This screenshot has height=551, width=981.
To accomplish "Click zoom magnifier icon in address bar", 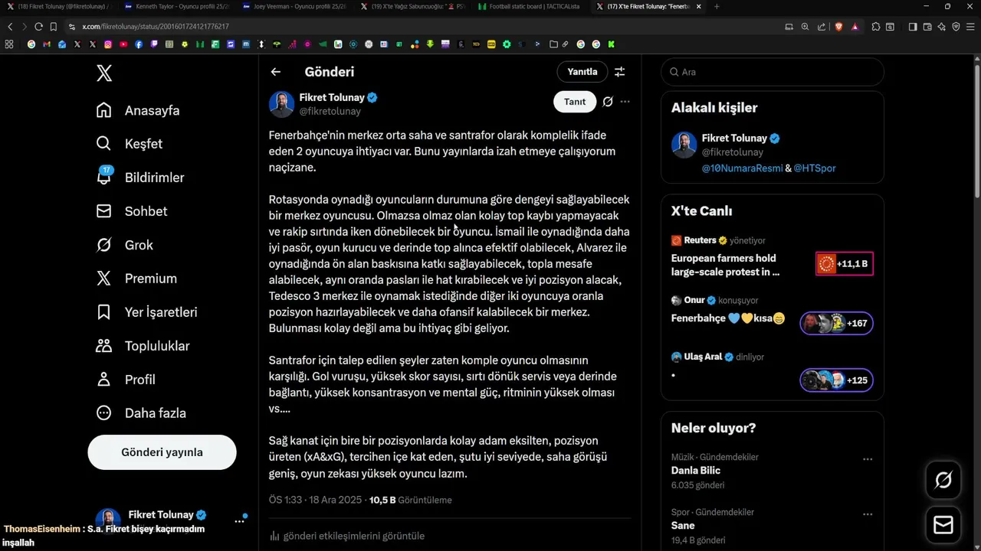I will click(805, 26).
